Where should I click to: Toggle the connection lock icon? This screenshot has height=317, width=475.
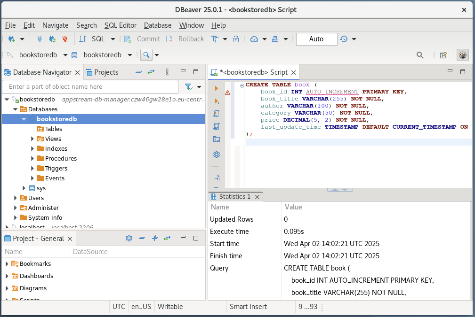coord(235,39)
